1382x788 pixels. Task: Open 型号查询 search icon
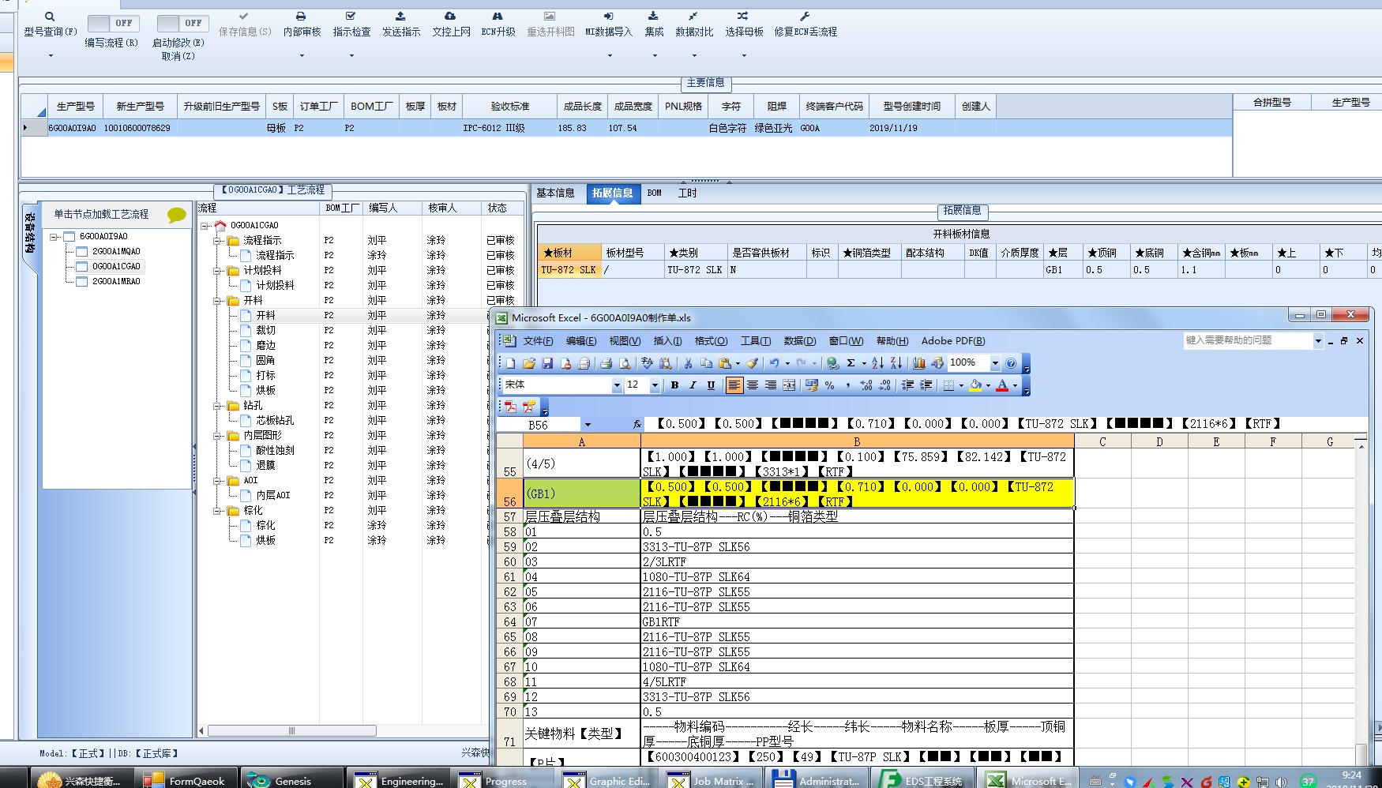tap(50, 17)
